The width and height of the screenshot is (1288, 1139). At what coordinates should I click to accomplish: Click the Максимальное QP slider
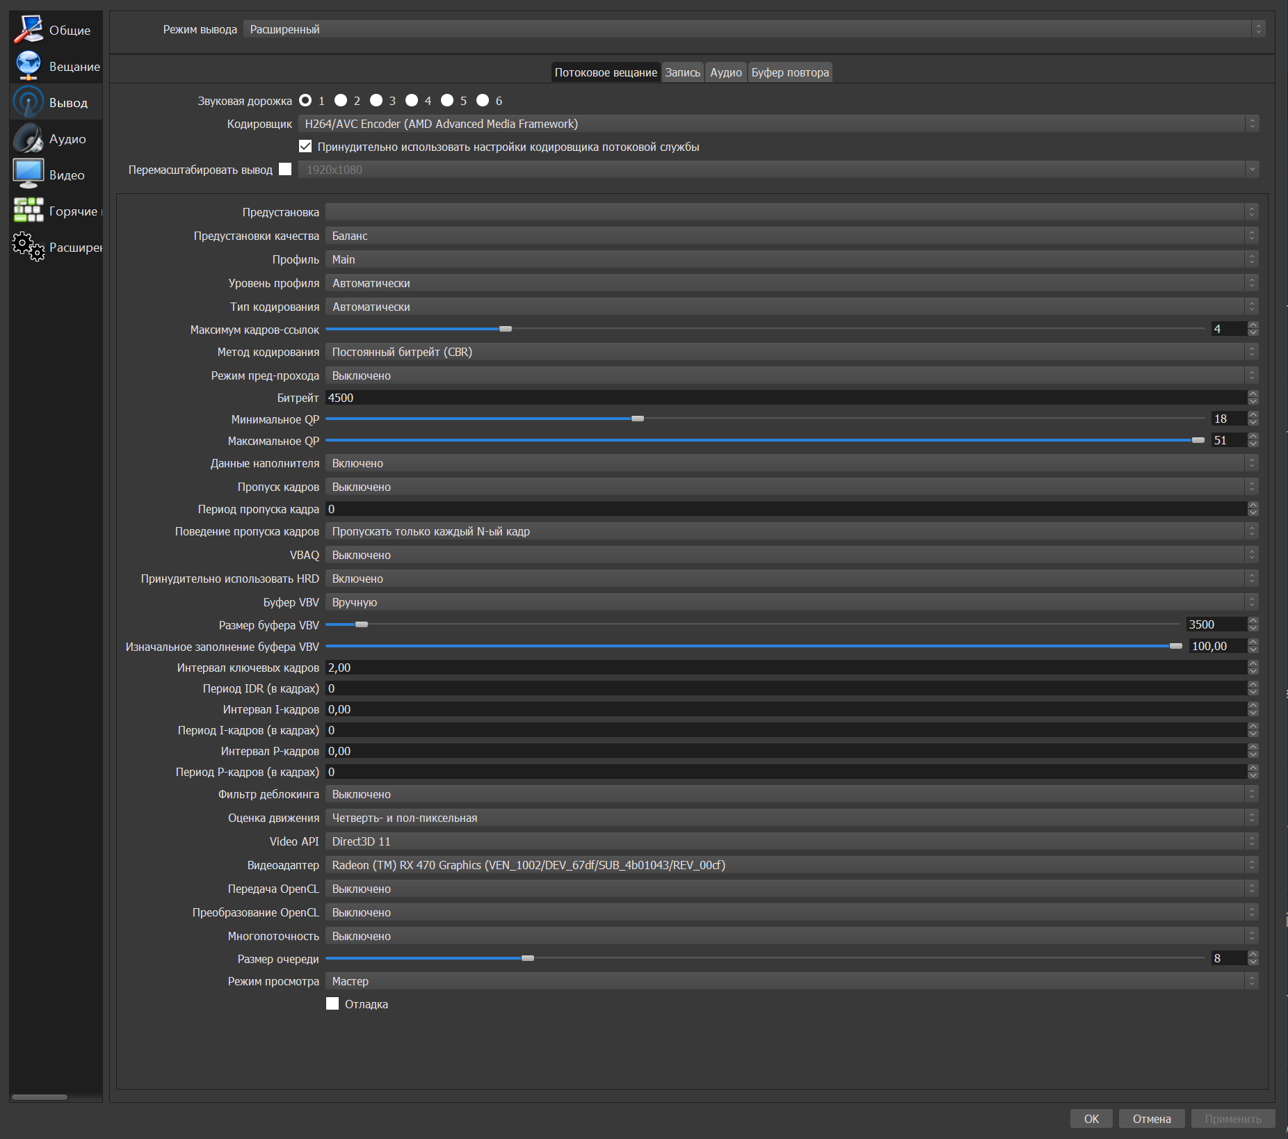[x=765, y=440]
